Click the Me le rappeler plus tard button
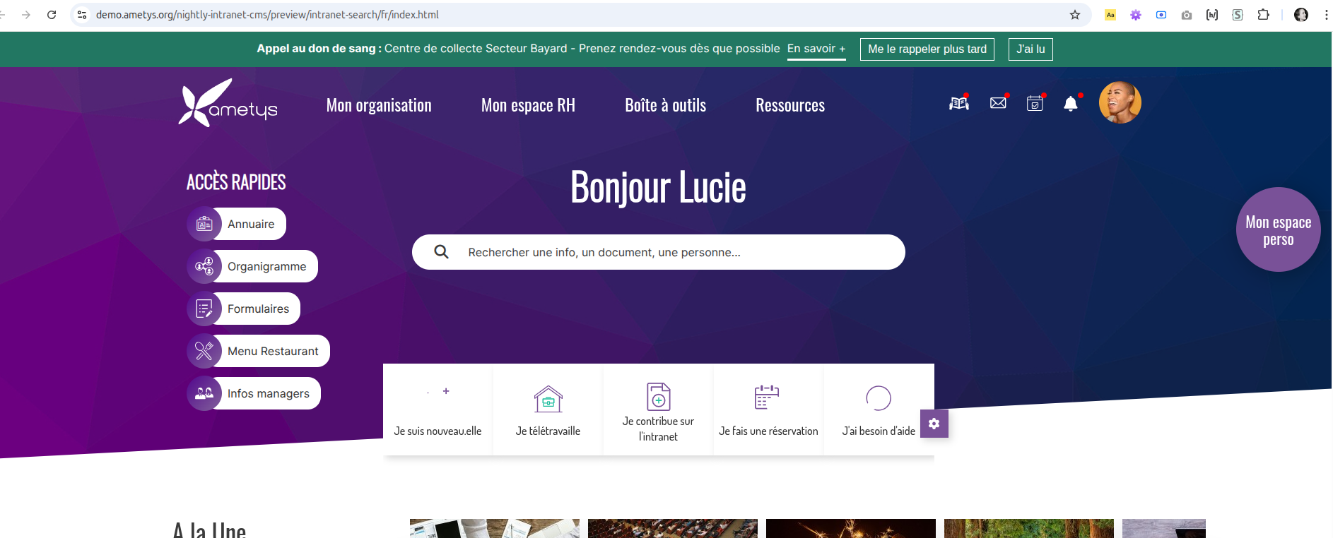 point(927,49)
